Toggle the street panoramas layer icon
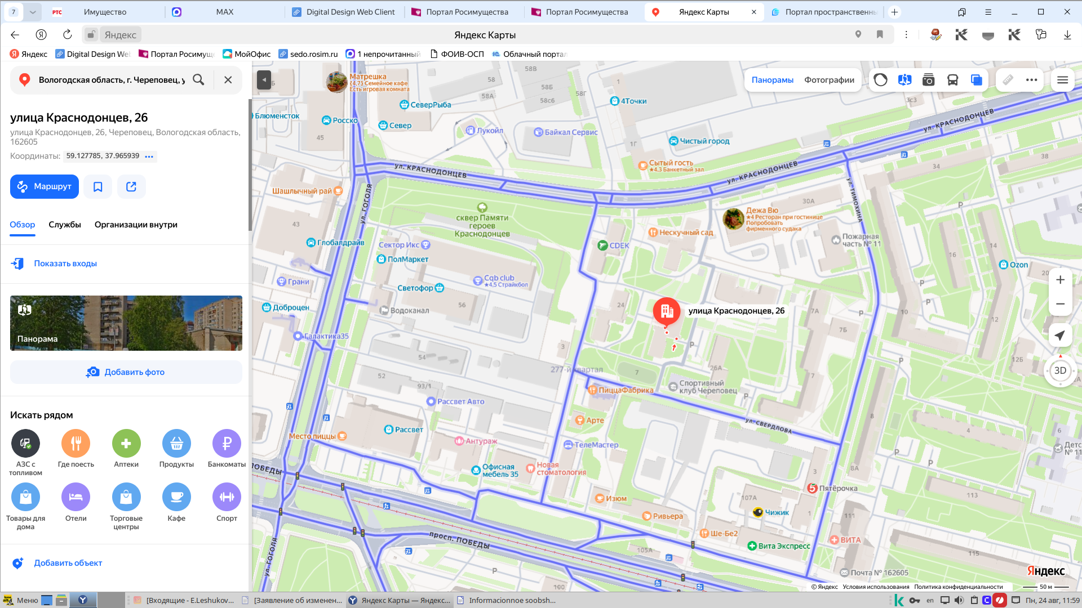The image size is (1082, 608). pyautogui.click(x=904, y=80)
